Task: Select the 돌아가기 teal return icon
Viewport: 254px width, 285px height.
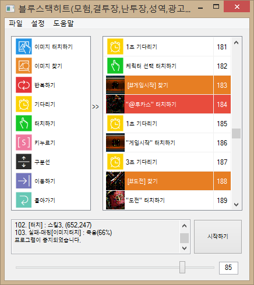Action: [x=24, y=200]
